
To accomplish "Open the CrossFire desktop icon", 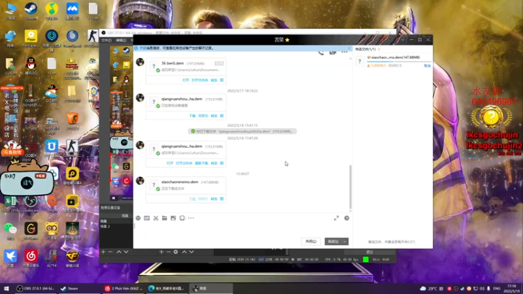I will click(x=73, y=258).
